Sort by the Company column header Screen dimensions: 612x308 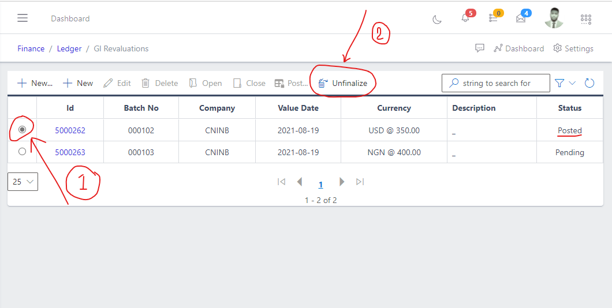click(x=217, y=108)
